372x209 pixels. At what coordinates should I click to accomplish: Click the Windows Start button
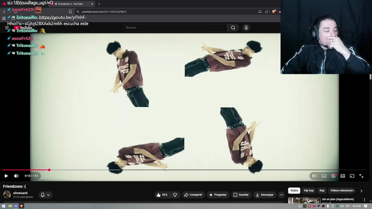pos(3,206)
